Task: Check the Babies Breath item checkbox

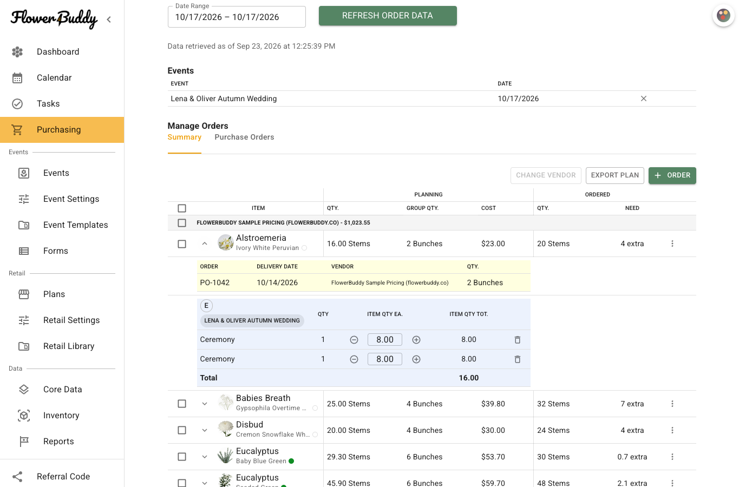Action: tap(182, 404)
